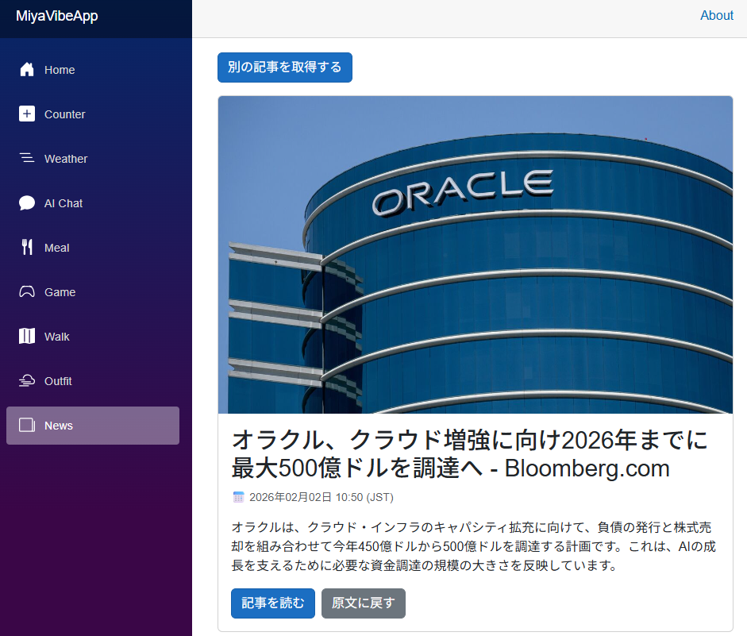Screen dimensions: 747x636
Task: Open the Walk page label
Action: click(x=56, y=337)
